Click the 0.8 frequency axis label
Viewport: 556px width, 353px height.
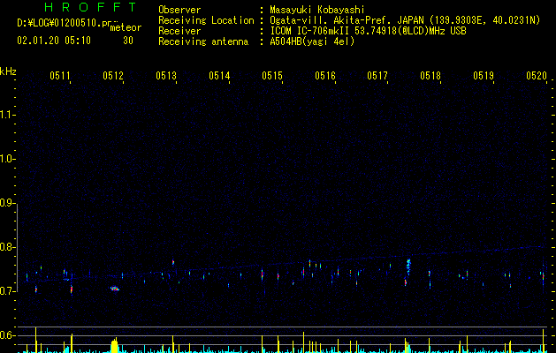(7, 247)
